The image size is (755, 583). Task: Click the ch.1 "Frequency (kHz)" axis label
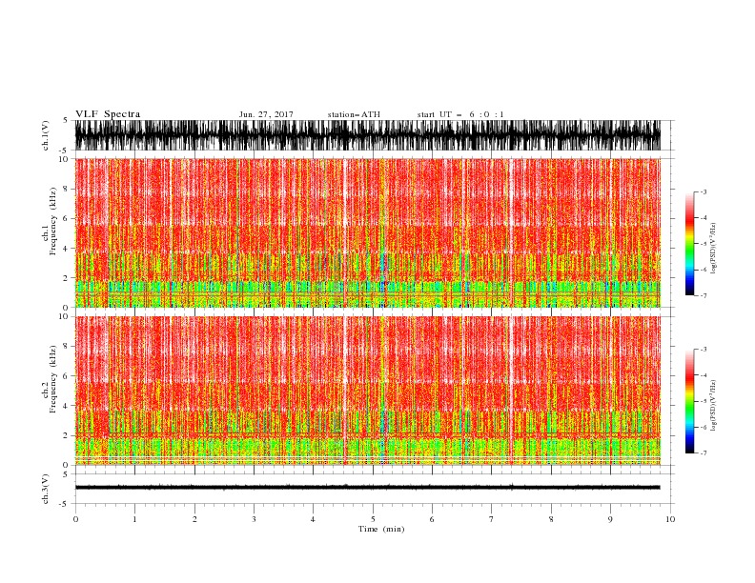click(x=53, y=221)
